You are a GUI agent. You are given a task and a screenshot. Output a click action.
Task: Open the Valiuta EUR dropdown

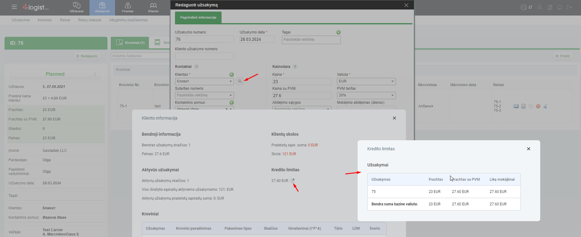point(366,81)
